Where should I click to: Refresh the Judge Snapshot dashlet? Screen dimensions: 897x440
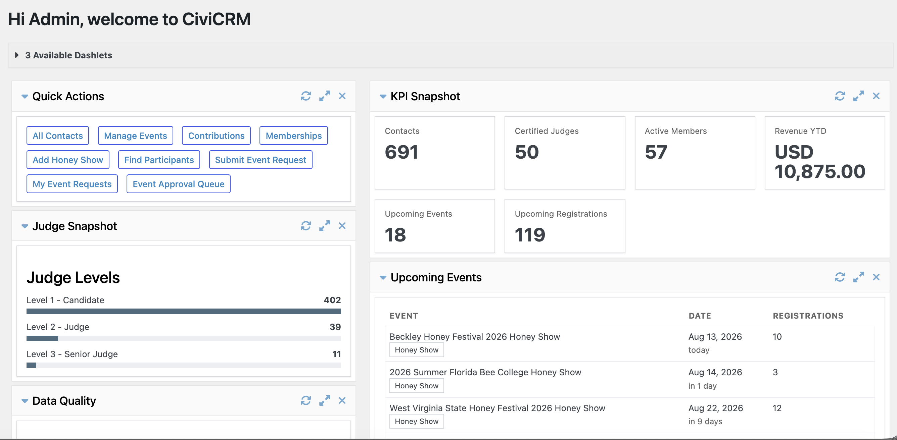point(306,226)
